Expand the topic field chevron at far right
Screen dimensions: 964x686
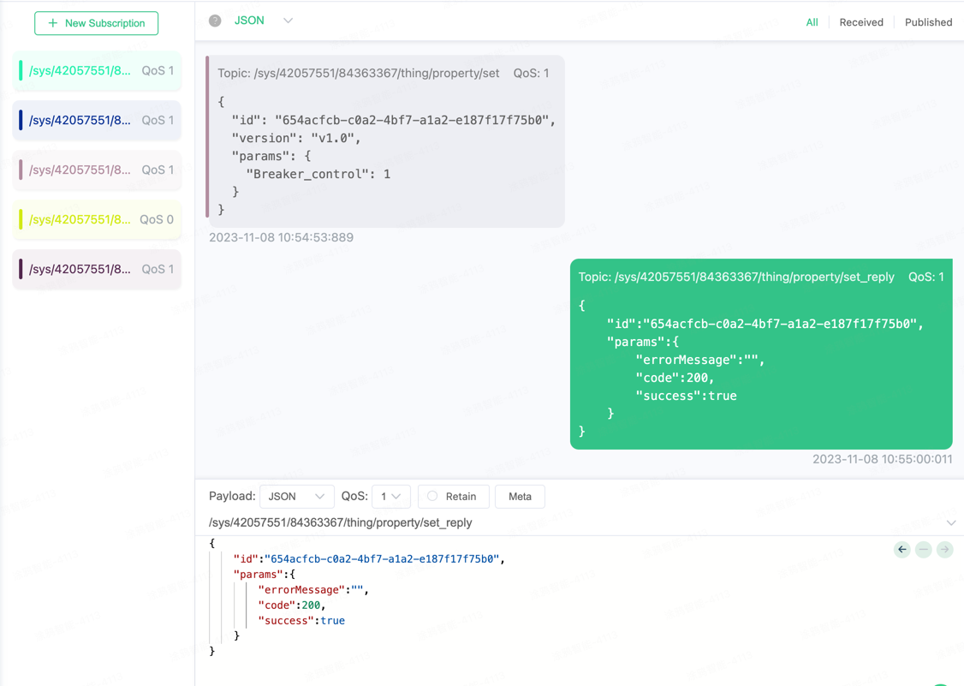click(950, 522)
